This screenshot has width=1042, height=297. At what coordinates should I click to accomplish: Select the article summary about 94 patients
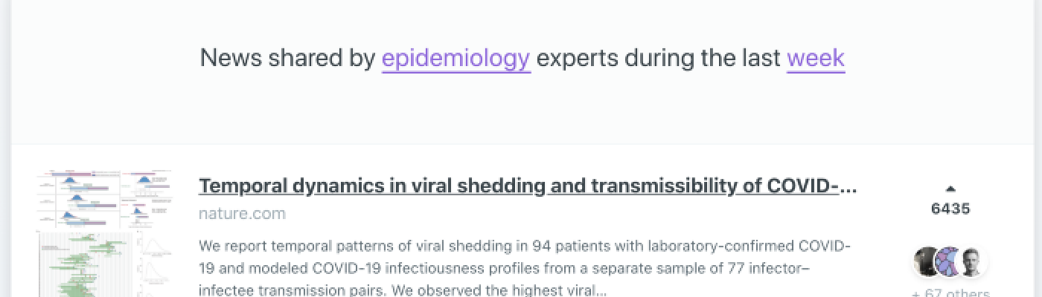[525, 268]
